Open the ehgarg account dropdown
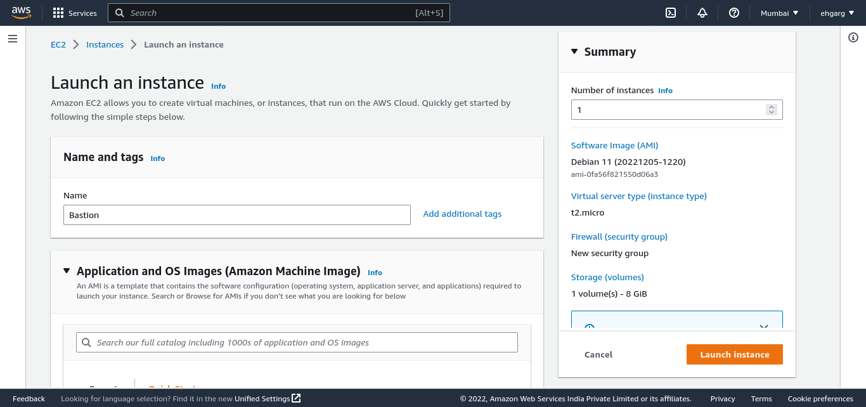Screen dimensions: 866x407 point(837,13)
